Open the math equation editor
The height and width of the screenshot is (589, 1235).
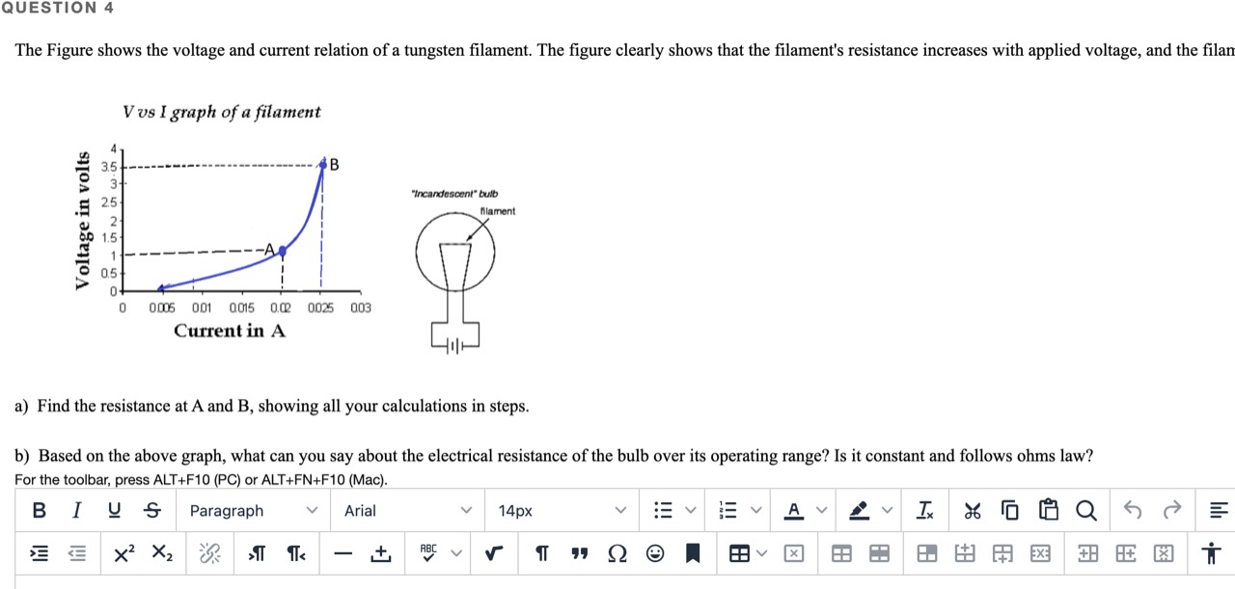pos(494,553)
